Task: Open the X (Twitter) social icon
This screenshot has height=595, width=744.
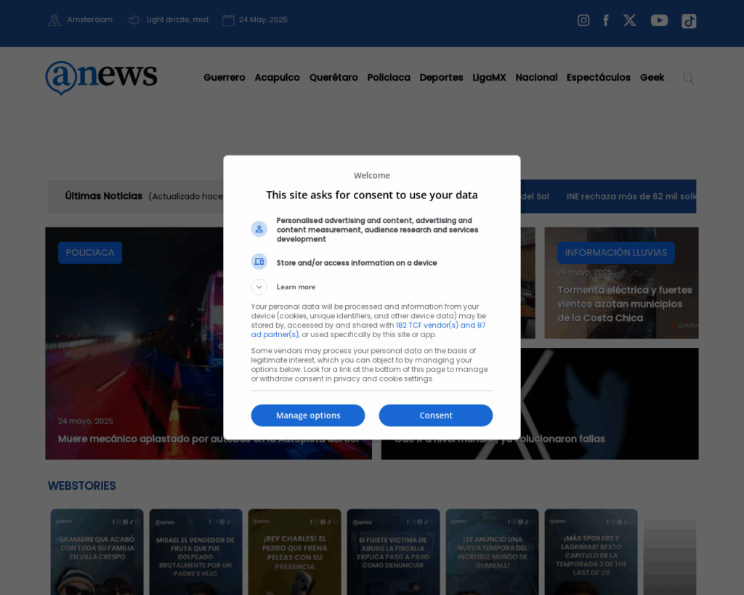Action: (629, 20)
